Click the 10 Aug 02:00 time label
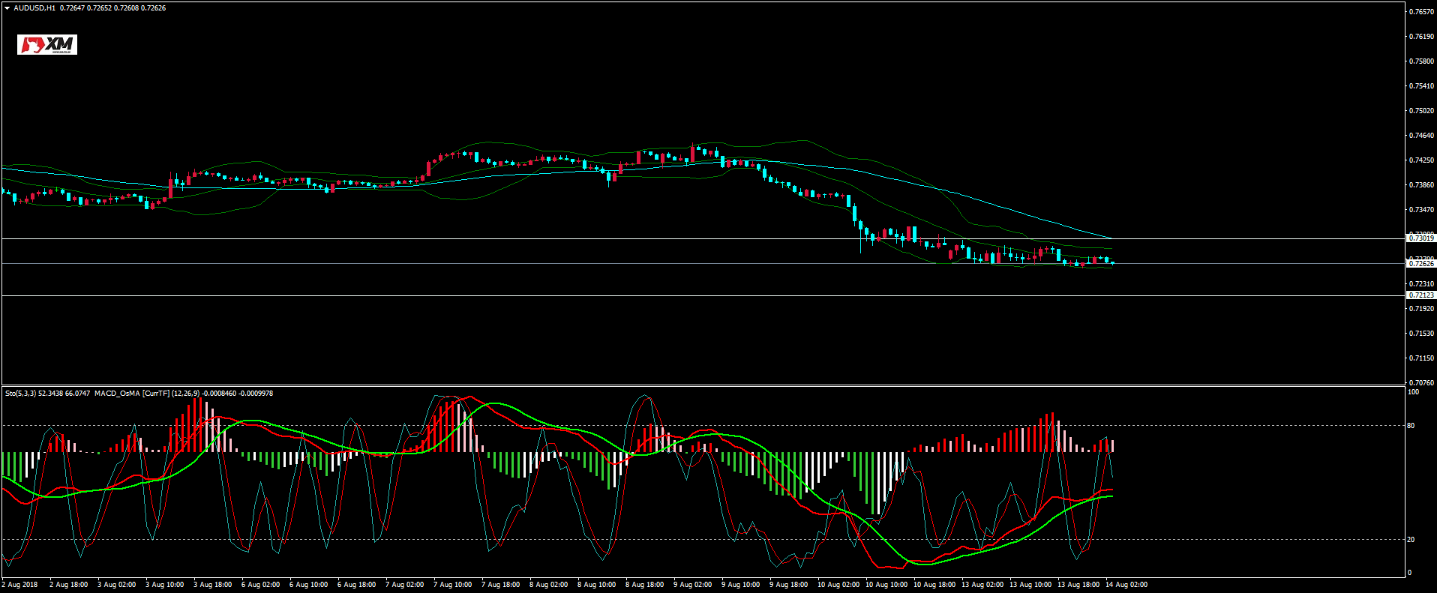This screenshot has width=1437, height=593. coord(838,585)
